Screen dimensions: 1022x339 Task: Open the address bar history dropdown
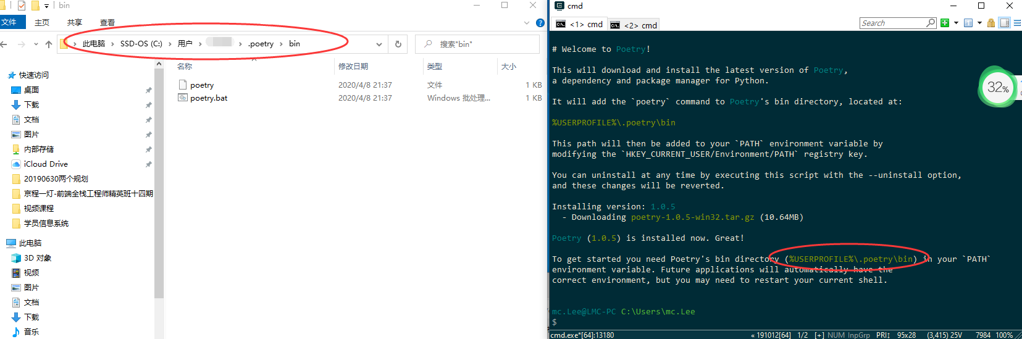click(x=379, y=44)
